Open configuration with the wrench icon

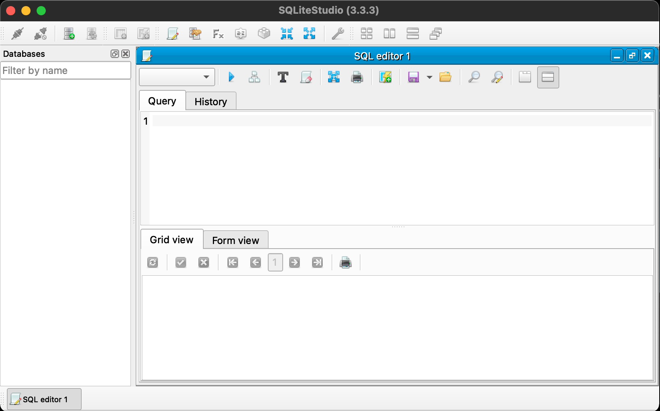[x=338, y=34]
